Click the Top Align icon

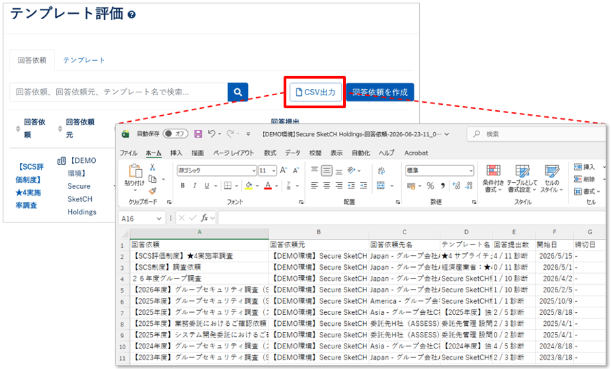(x=314, y=170)
